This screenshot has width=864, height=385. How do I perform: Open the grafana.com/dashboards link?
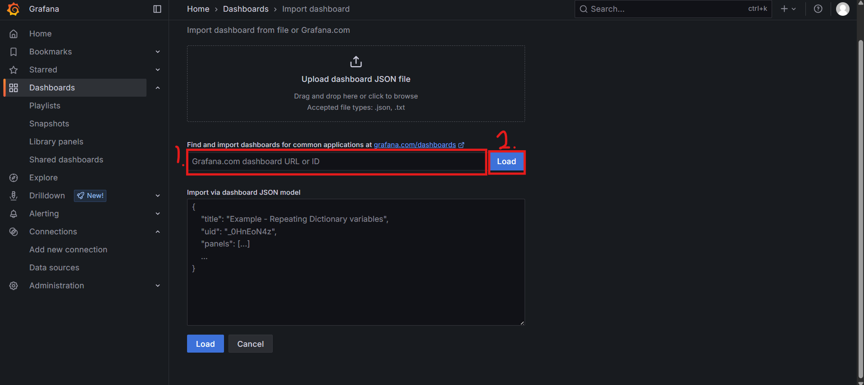[415, 145]
